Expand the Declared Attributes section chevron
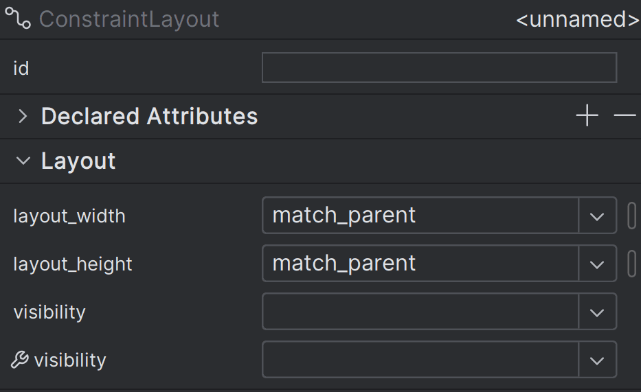The image size is (641, 392). pyautogui.click(x=23, y=116)
